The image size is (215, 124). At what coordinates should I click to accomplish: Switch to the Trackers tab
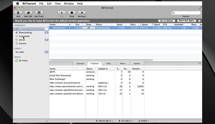94,64
